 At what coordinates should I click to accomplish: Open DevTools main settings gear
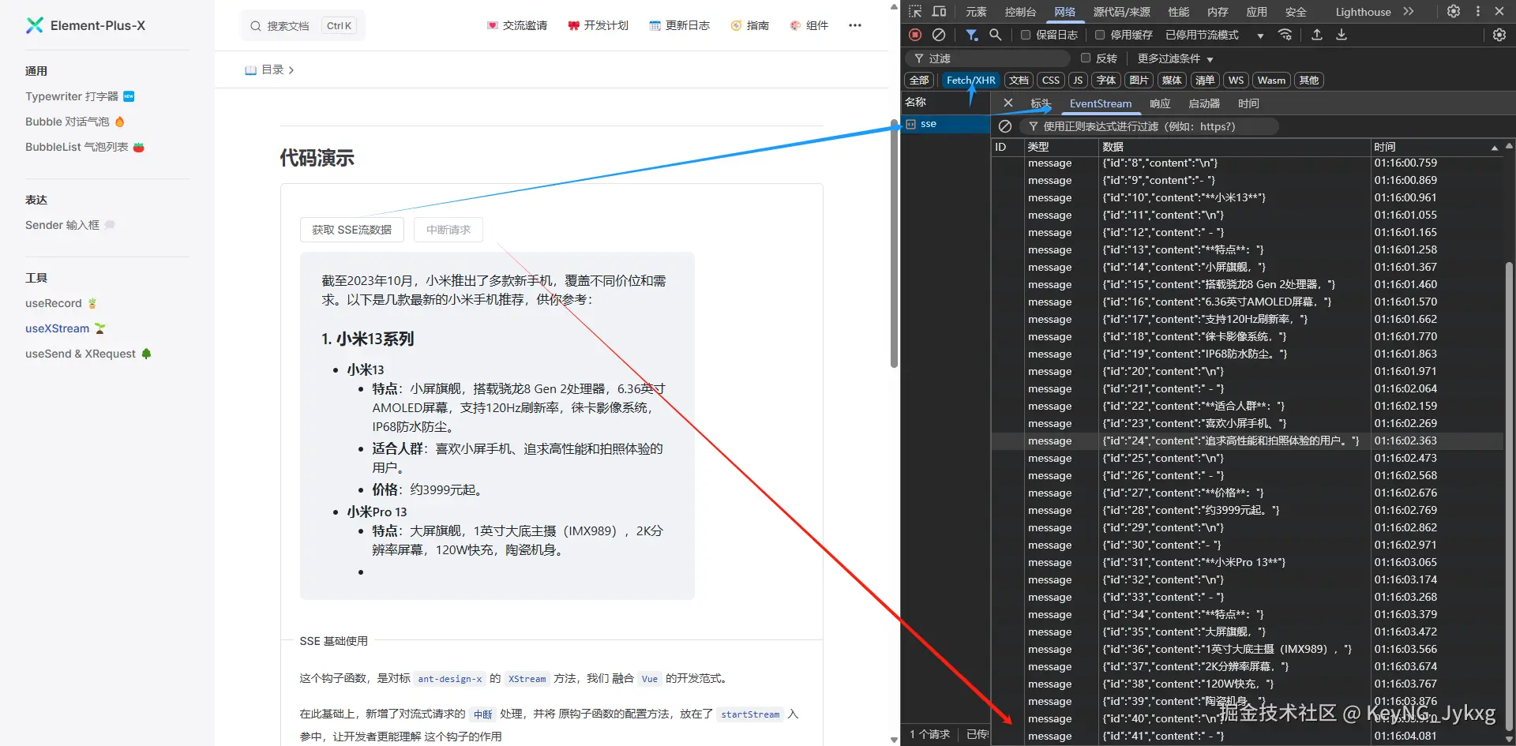(x=1454, y=12)
